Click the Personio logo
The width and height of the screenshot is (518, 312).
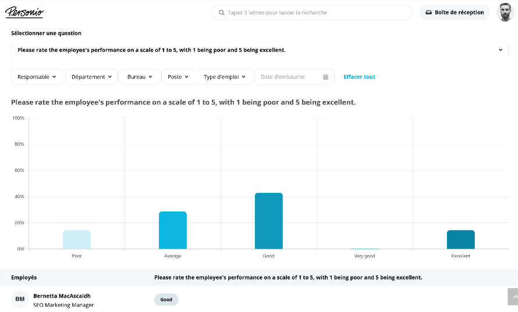coord(24,12)
